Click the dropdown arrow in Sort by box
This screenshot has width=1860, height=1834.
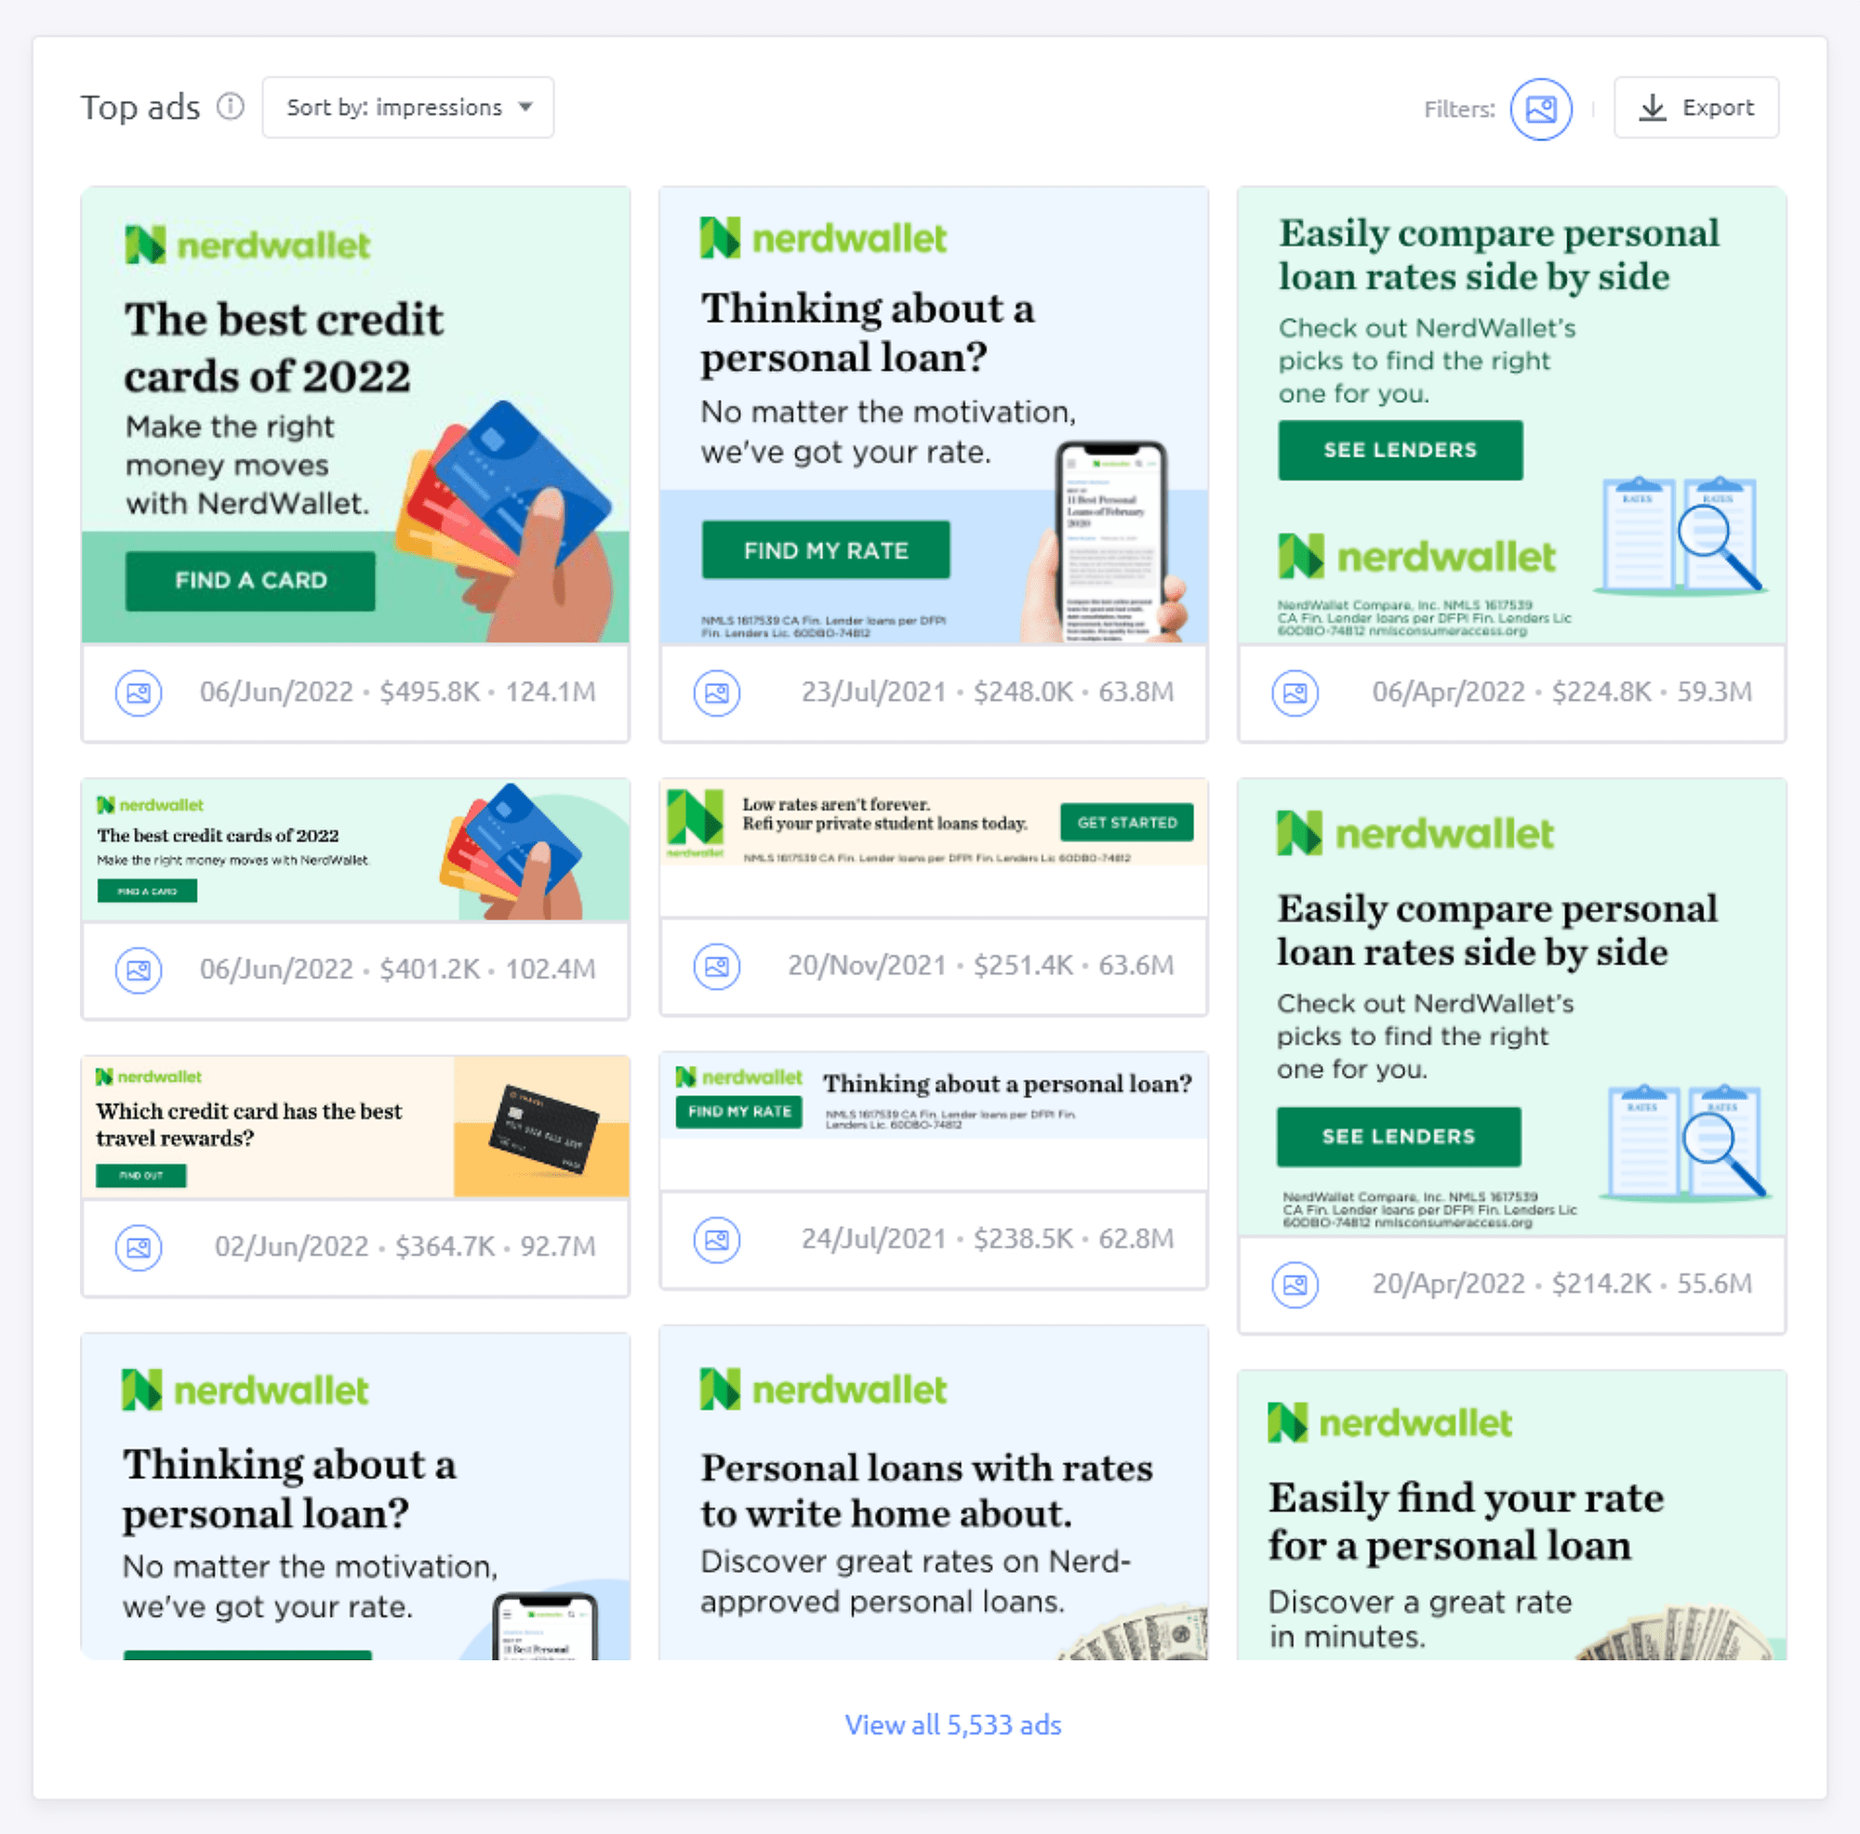coord(525,107)
